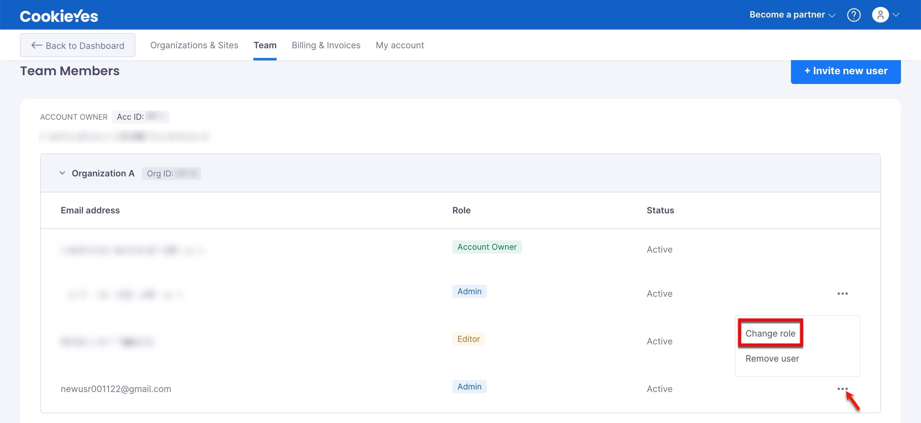Click Active status in Editor row
The width and height of the screenshot is (921, 423).
(659, 341)
